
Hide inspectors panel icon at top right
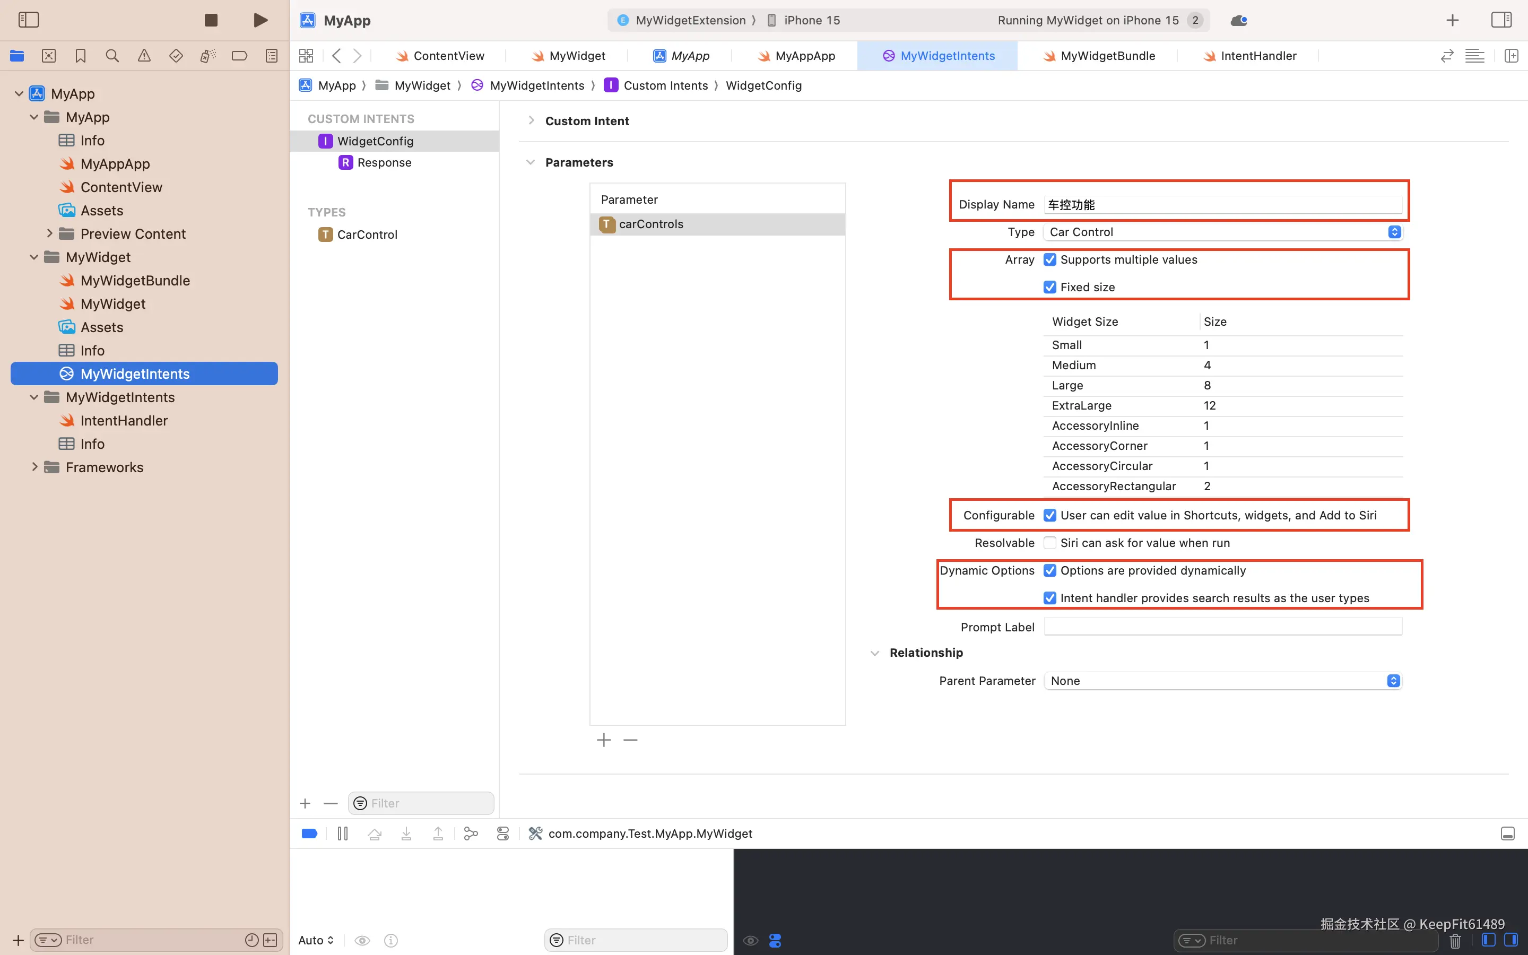point(1501,20)
